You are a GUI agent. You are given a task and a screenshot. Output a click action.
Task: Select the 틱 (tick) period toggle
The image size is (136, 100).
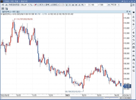tap(82, 5)
